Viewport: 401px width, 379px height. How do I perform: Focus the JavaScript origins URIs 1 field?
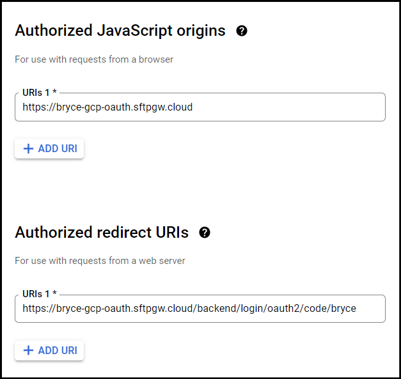[x=200, y=107]
